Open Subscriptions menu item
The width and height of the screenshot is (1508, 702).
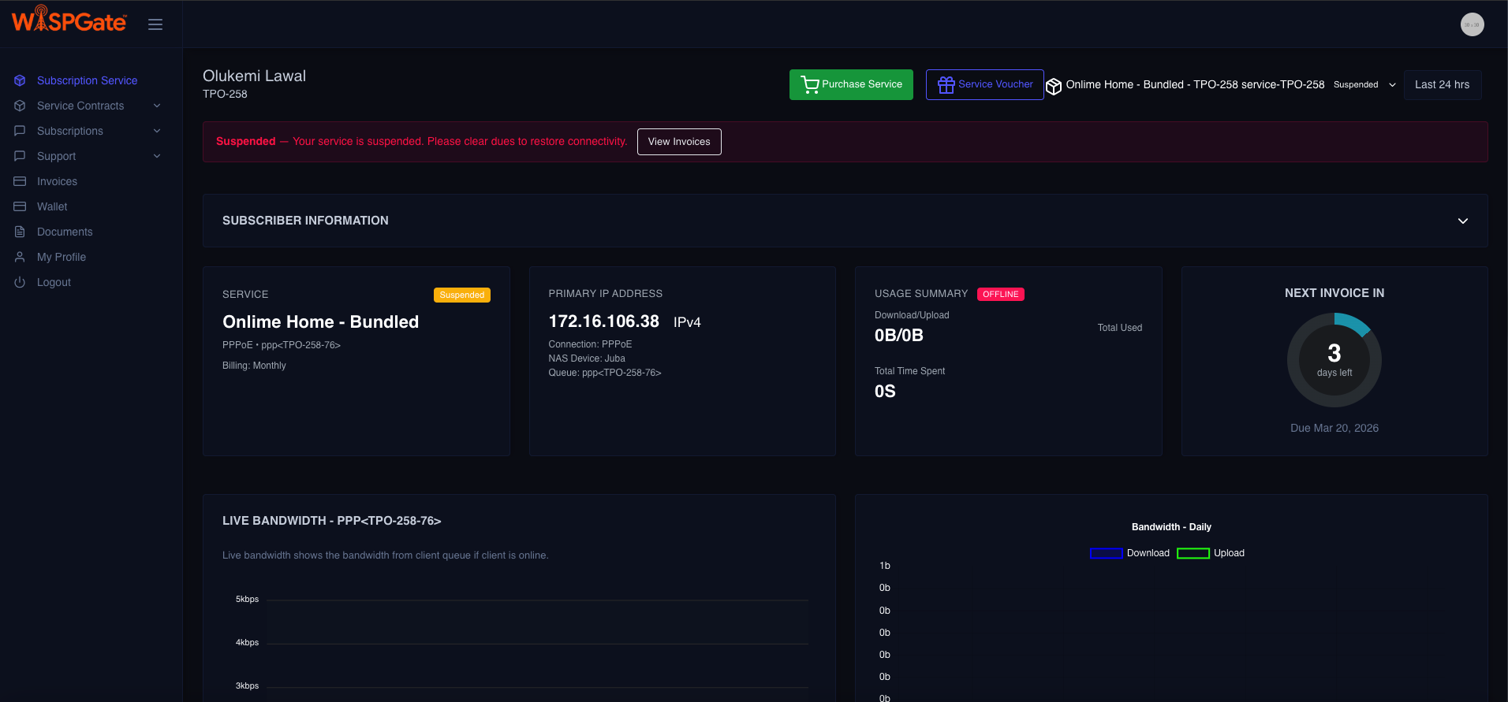tap(70, 131)
